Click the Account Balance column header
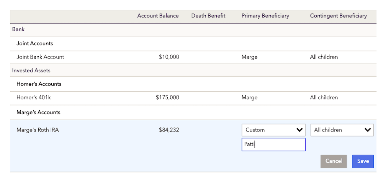386x177 pixels. (158, 16)
